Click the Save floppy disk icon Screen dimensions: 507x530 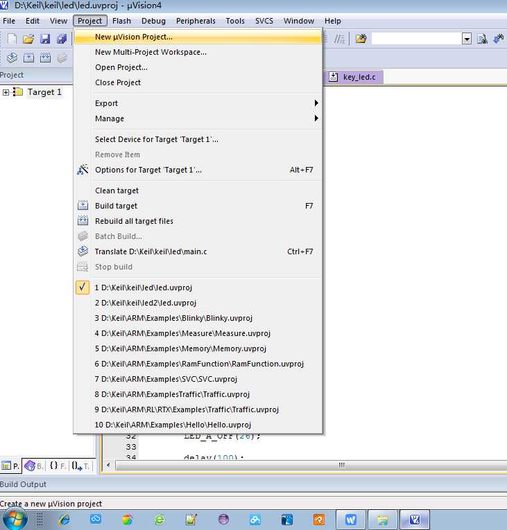pyautogui.click(x=45, y=39)
